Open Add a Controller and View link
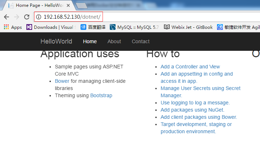This screenshot has width=260, height=144. coord(190,67)
